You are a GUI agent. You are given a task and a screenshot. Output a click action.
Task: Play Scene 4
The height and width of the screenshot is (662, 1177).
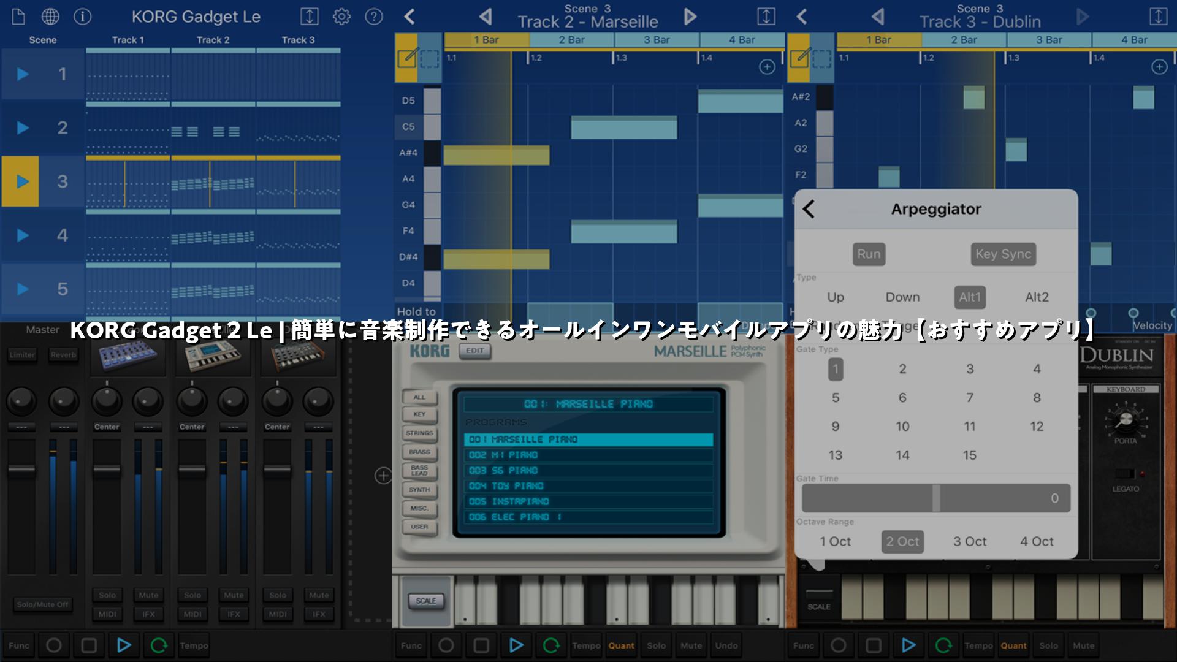(x=22, y=235)
